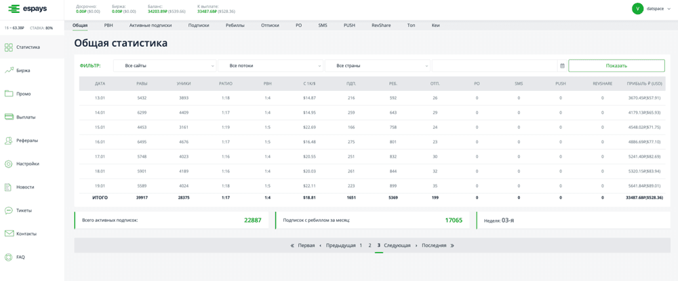
Task: Expand the Все страны dropdown
Action: [x=378, y=66]
